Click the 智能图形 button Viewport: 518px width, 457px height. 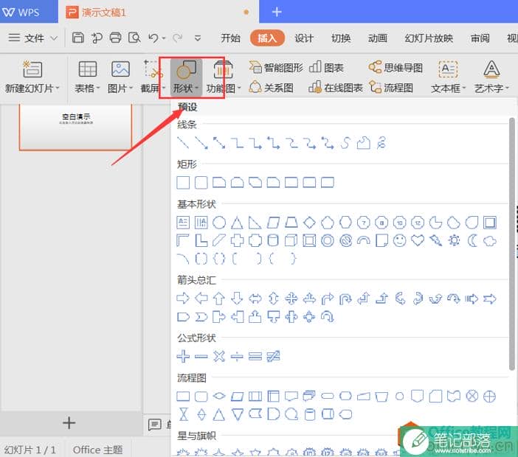click(276, 68)
